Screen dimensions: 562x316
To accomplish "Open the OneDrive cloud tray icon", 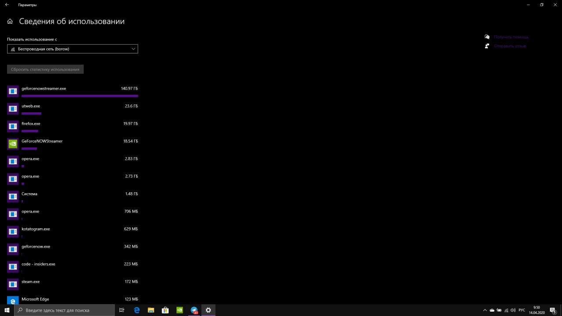I will (x=492, y=310).
